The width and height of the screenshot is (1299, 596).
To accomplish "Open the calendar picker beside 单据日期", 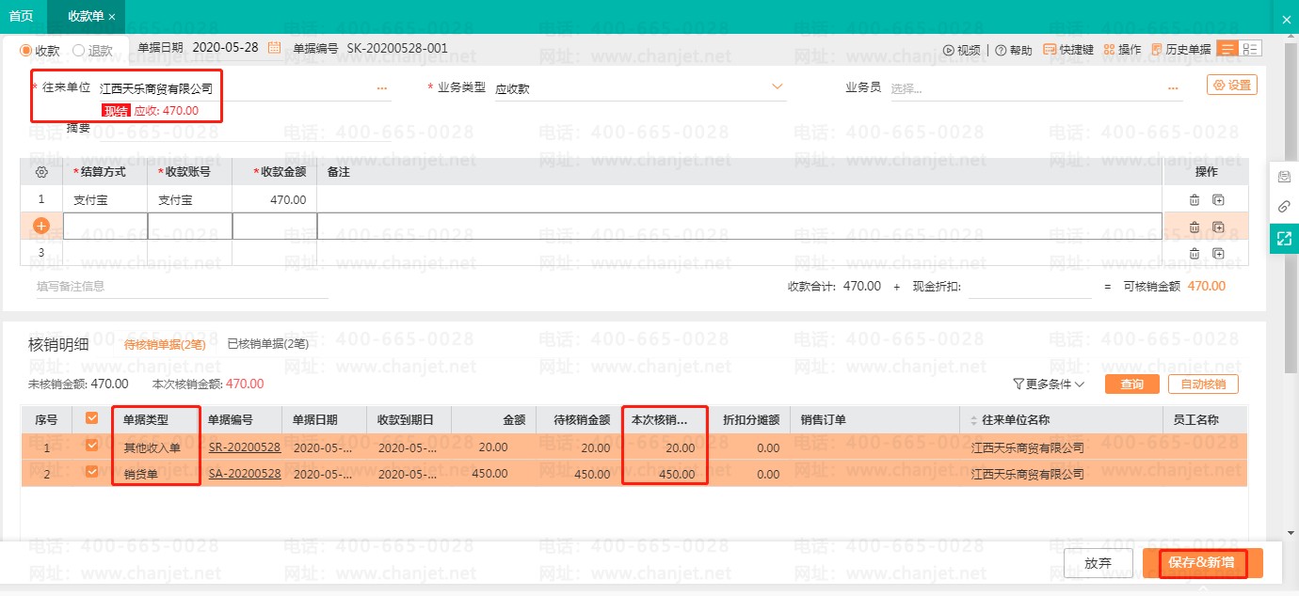I will pyautogui.click(x=275, y=49).
